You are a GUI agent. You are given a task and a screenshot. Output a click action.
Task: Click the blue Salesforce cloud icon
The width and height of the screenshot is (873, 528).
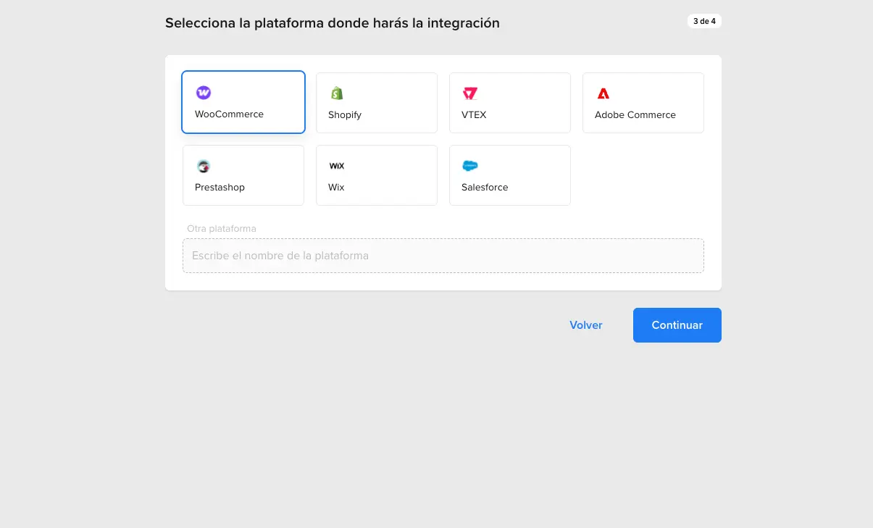tap(470, 166)
